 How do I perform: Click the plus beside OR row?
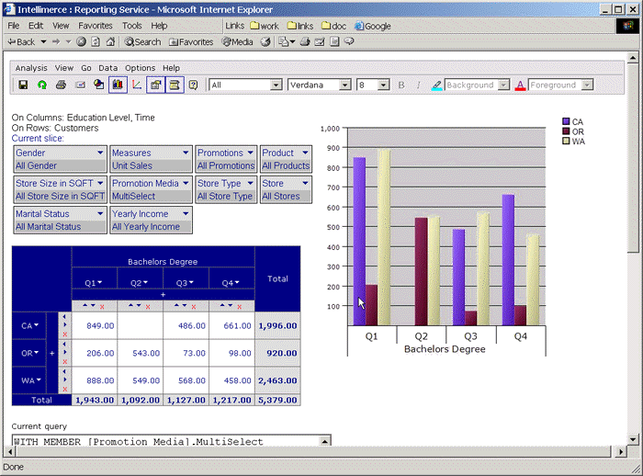(x=52, y=353)
